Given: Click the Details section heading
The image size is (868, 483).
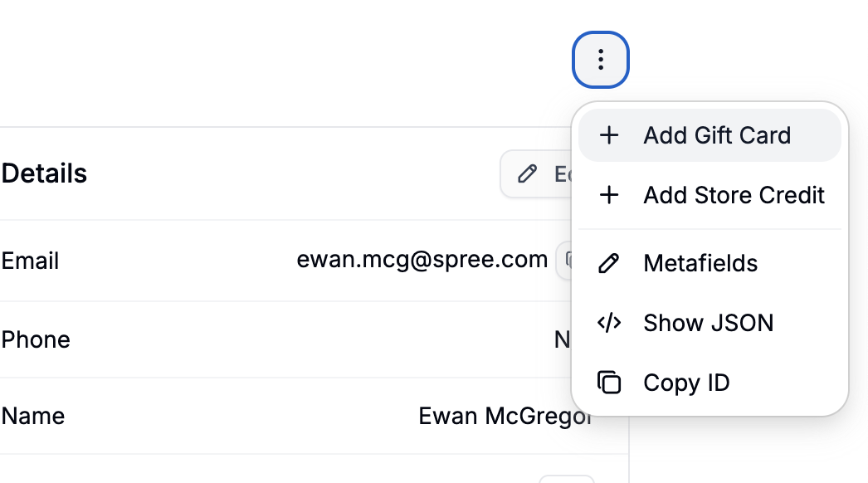Looking at the screenshot, I should tap(45, 173).
